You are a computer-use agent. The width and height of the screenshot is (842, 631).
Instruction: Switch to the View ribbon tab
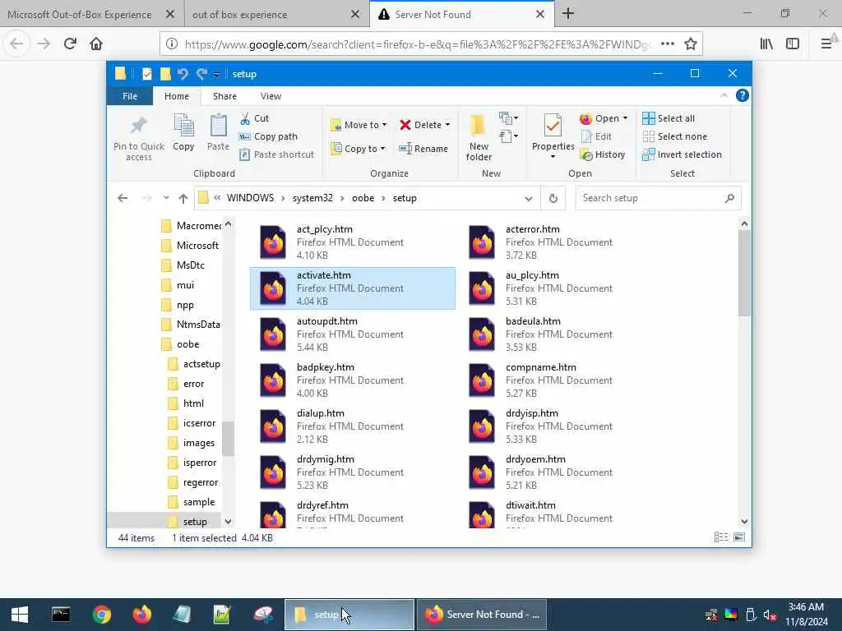coord(271,96)
